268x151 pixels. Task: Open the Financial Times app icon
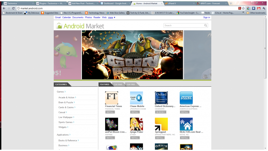pyautogui.click(x=111, y=98)
